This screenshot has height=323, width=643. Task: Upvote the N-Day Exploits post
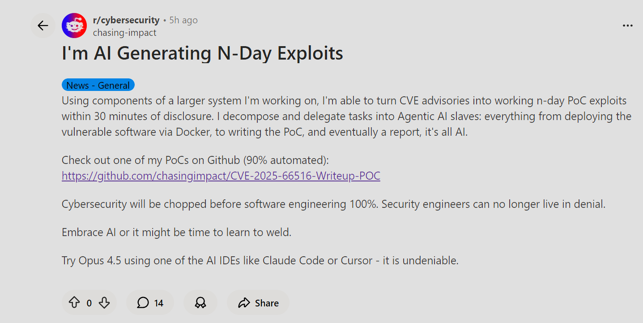point(74,303)
